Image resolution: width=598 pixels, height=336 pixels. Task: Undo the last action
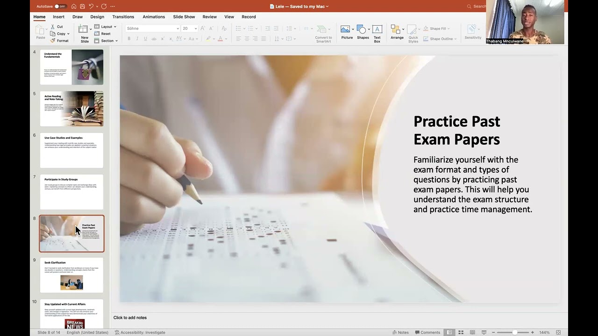tap(91, 7)
